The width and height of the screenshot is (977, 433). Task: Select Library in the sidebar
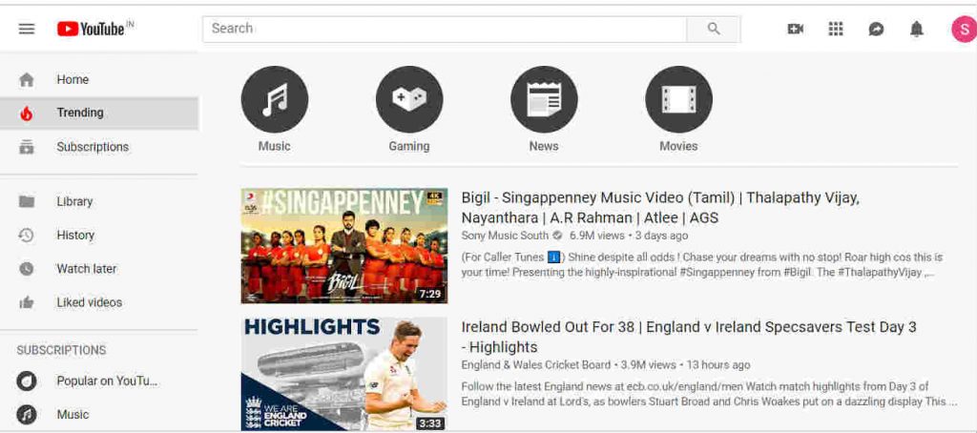coord(99,201)
